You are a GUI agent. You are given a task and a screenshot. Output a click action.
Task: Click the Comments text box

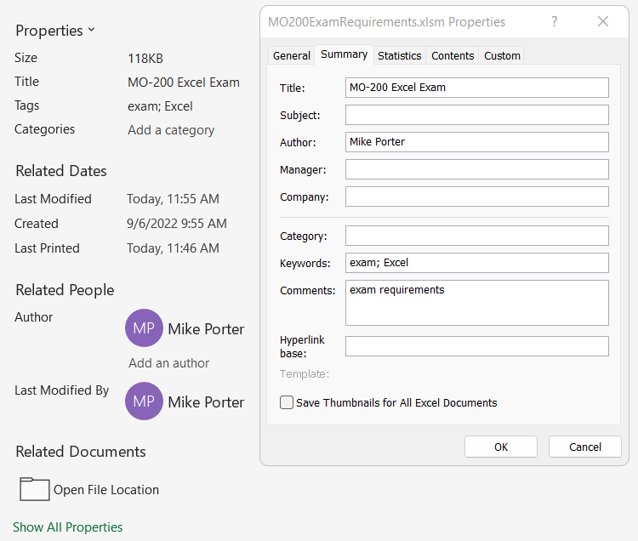pos(477,303)
